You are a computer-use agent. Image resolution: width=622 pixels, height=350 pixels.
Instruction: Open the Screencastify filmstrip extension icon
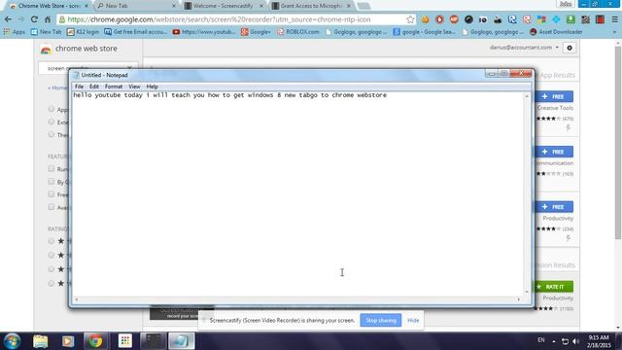(x=600, y=19)
